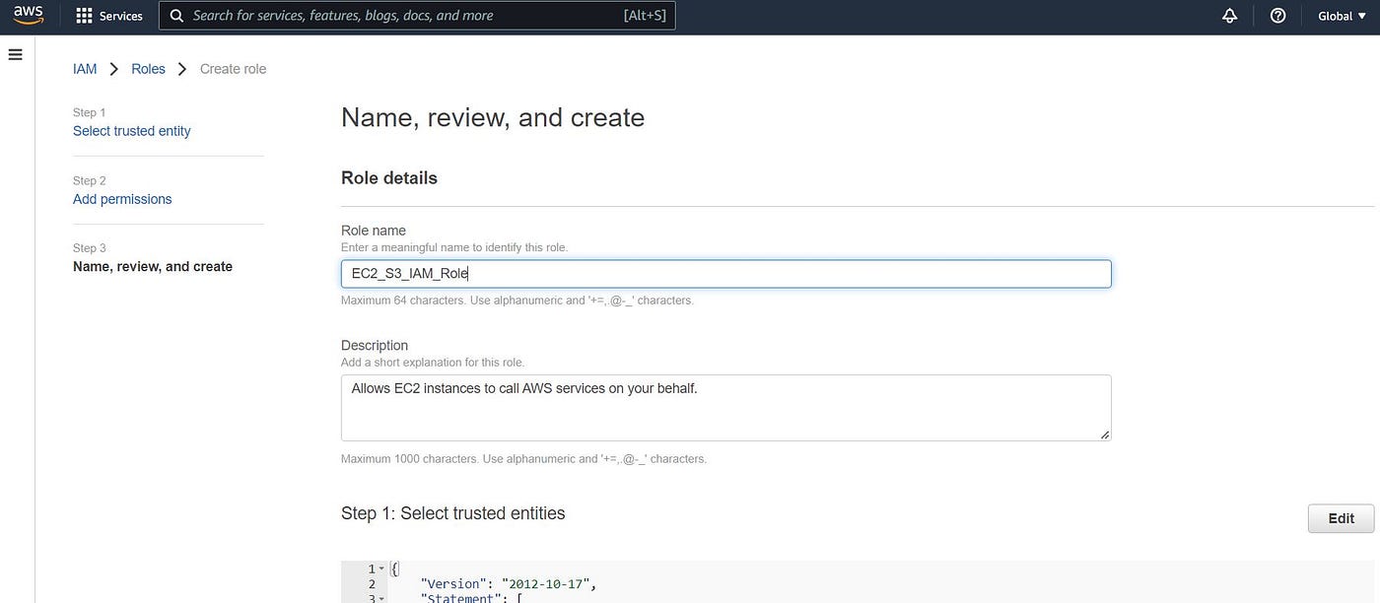Expand the hamburger side navigation menu
The width and height of the screenshot is (1380, 603).
coord(15,55)
